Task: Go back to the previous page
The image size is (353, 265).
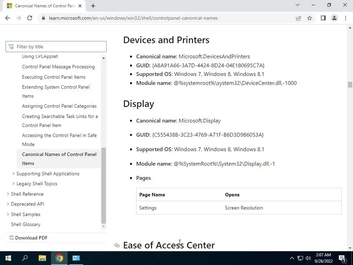Action: coord(8,18)
